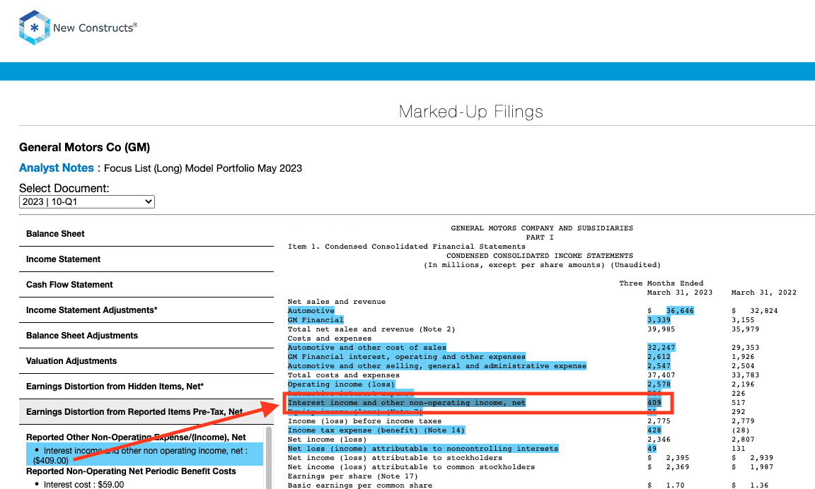The height and width of the screenshot is (489, 815).
Task: Expand Income Statement Adjustments section
Action: coord(146,310)
